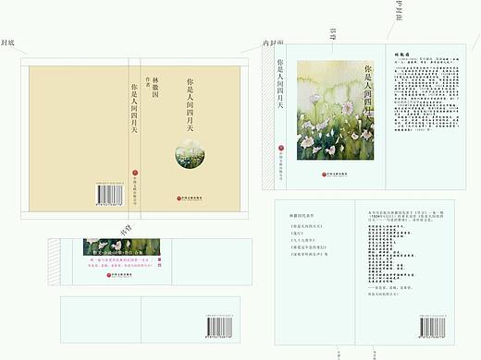Viewport: 481px width, 360px height.
Task: Click the '林徽因代表作' heading on the back jacket
Action: 302,216
